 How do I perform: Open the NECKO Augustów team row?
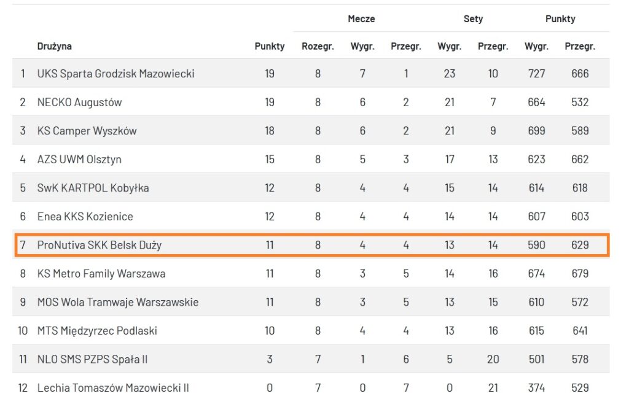(79, 103)
